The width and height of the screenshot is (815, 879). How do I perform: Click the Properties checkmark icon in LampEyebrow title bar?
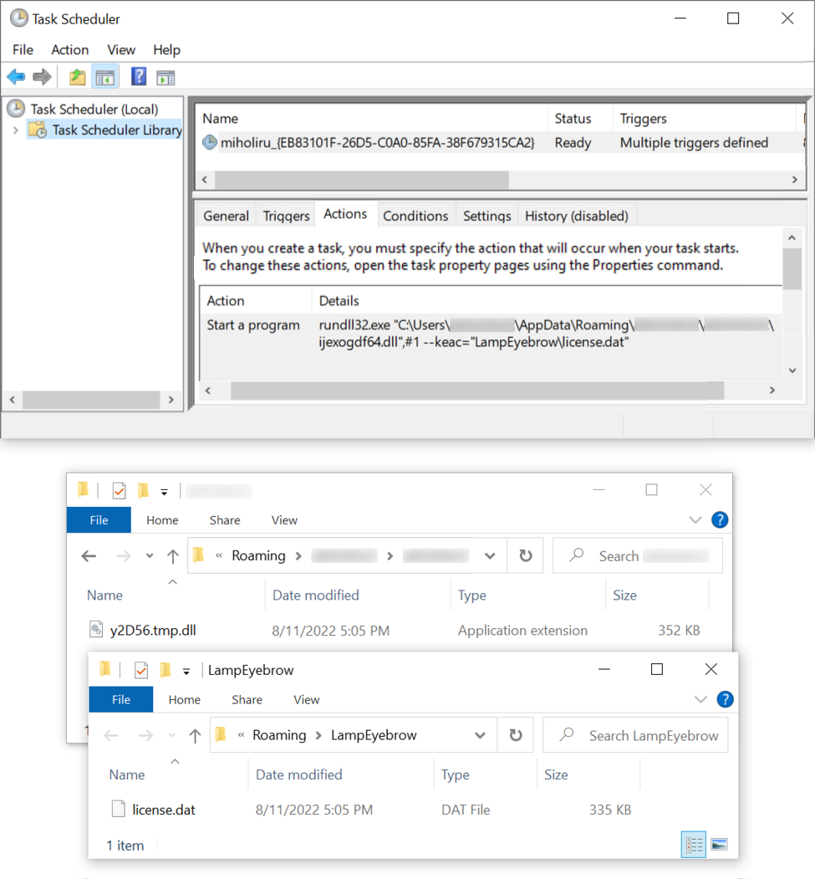click(141, 670)
